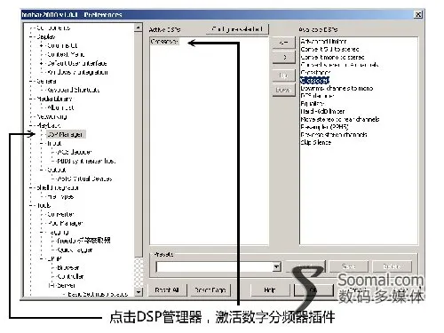Click the Reset All button

coord(167,289)
